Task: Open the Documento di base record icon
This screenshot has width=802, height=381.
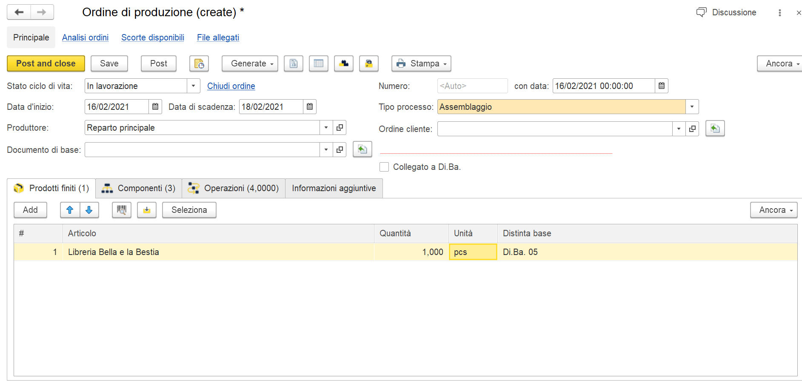Action: 340,150
